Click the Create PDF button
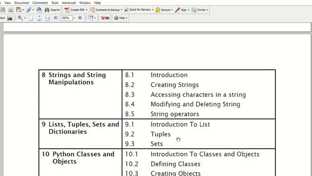This screenshot has width=312, height=176. (x=75, y=10)
